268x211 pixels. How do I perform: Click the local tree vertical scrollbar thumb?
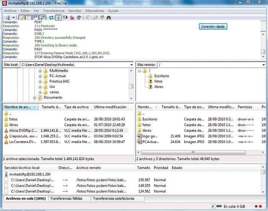[131, 86]
